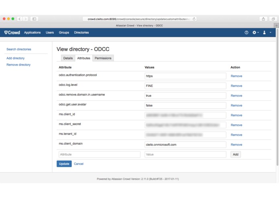Remove the odcc.get.user.avatar attribute
279x198 pixels.
(236, 105)
